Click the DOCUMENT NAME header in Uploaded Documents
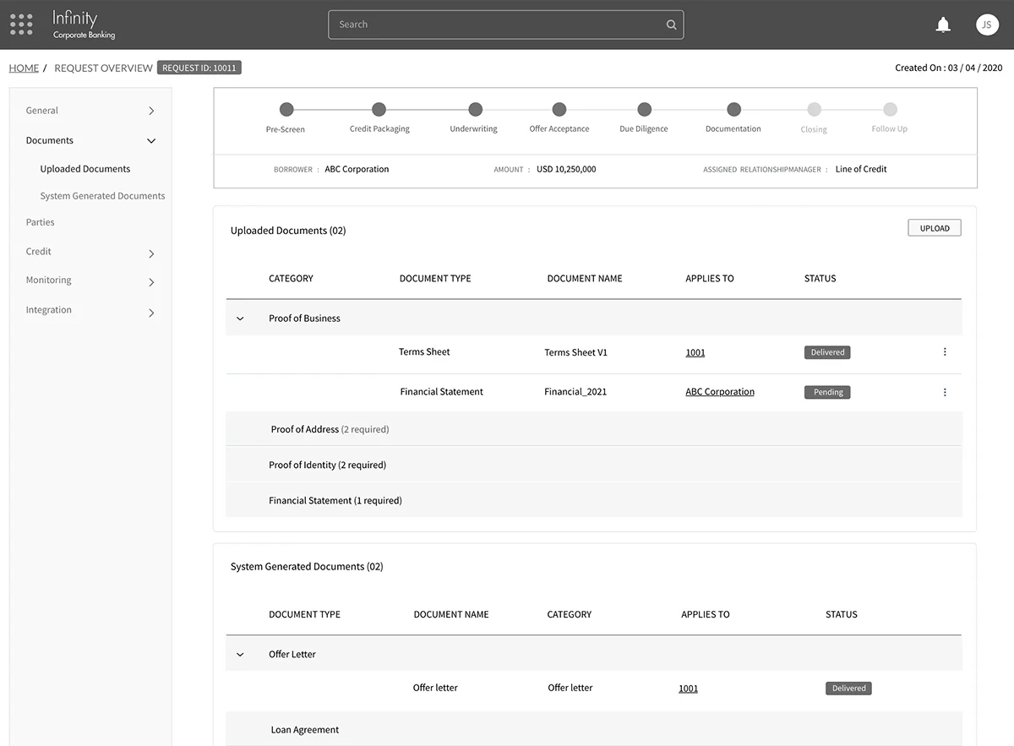1014x746 pixels. pyautogui.click(x=585, y=279)
